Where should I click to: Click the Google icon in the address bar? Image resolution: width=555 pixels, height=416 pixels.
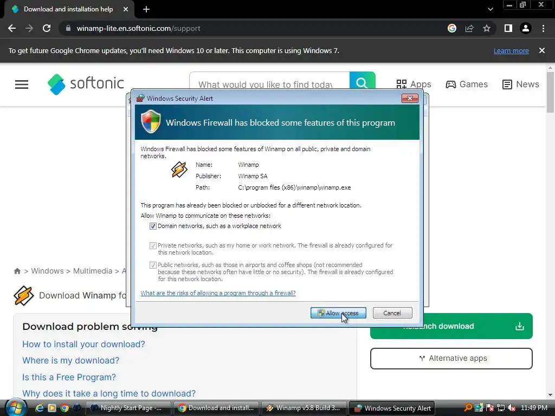coord(451,28)
